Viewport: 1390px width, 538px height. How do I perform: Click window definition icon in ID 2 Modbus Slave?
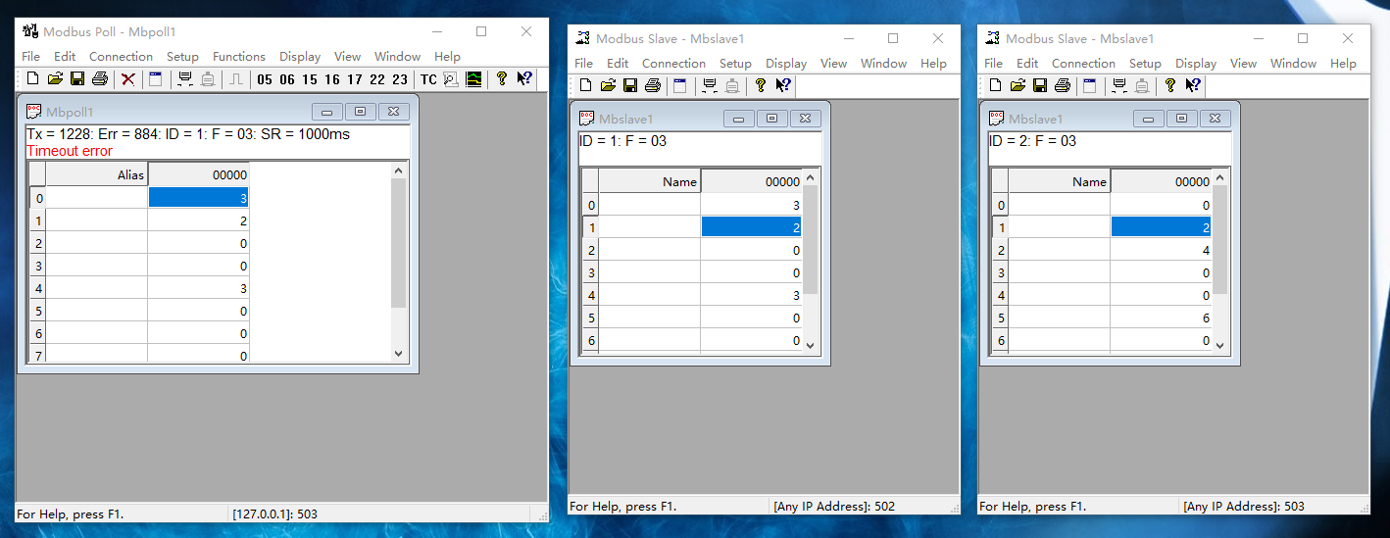tap(1090, 85)
